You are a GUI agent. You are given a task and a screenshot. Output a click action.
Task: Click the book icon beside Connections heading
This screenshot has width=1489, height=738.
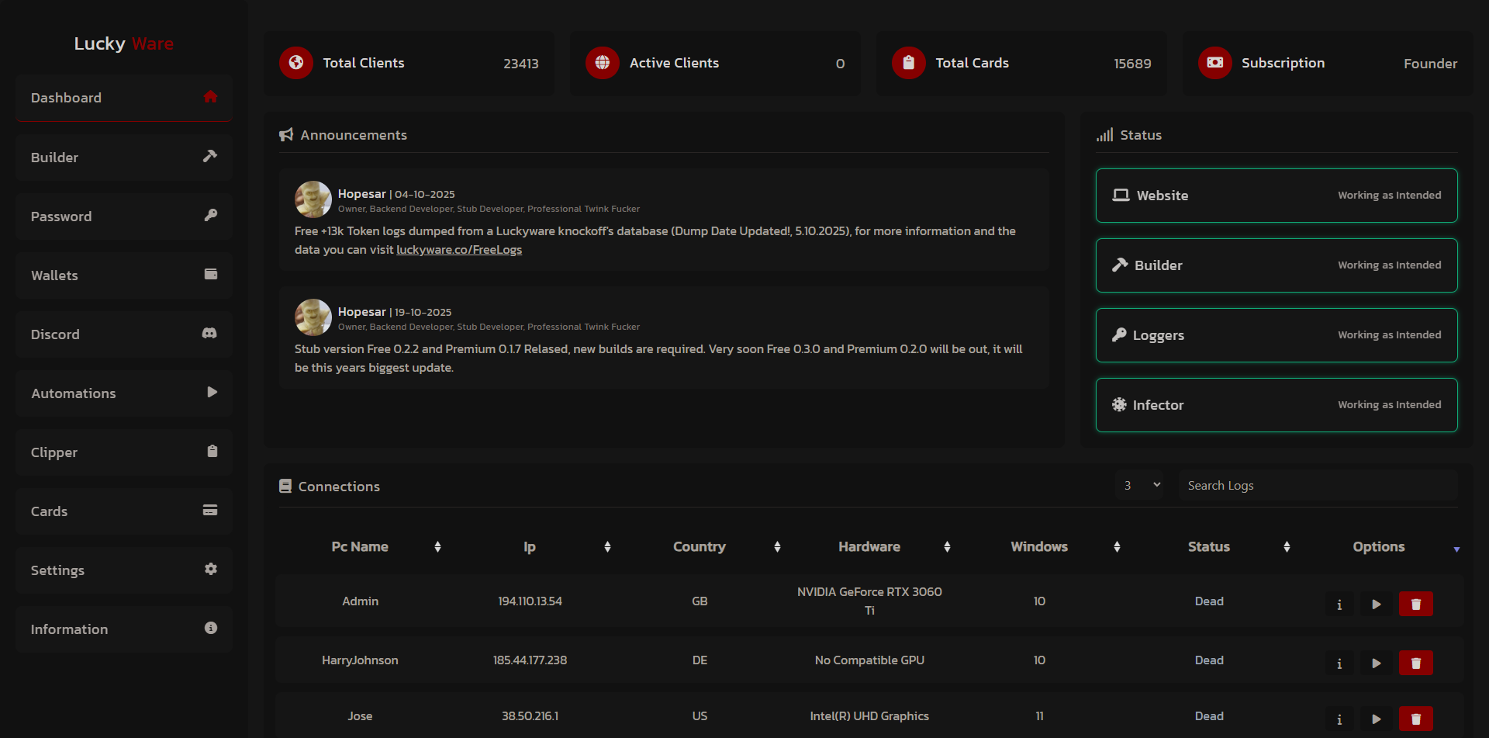click(285, 486)
